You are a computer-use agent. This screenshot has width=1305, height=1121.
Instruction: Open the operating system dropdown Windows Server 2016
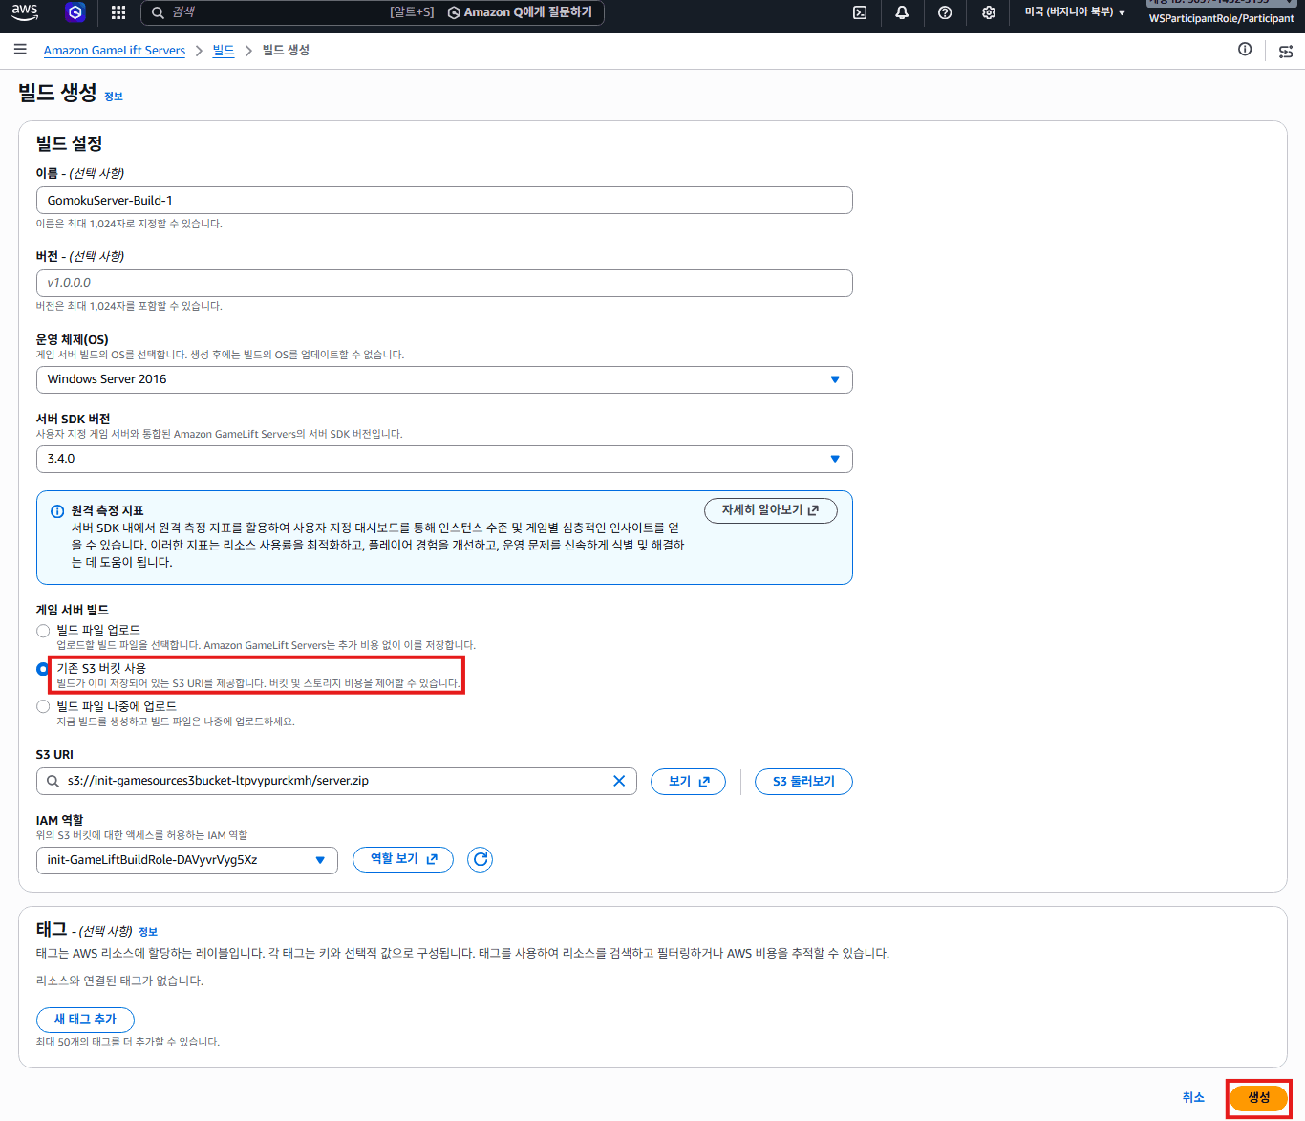click(x=444, y=379)
